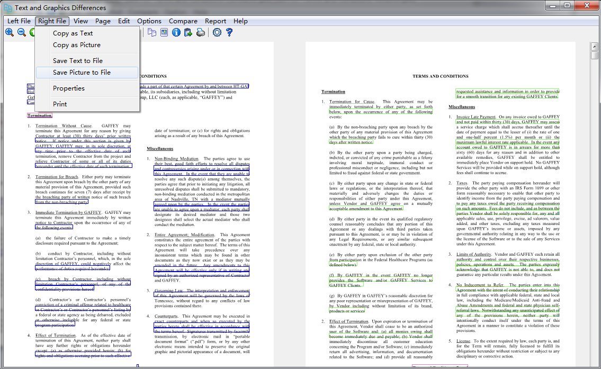Click 'Counterparts' clause title
The height and width of the screenshot is (369, 601).
[166, 317]
